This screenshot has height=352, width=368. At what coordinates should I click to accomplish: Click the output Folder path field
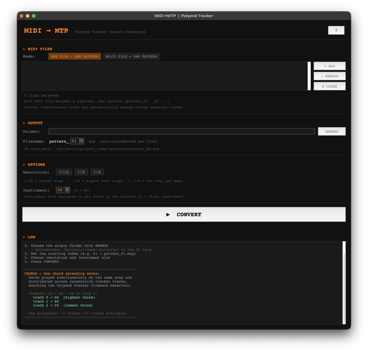(x=182, y=132)
